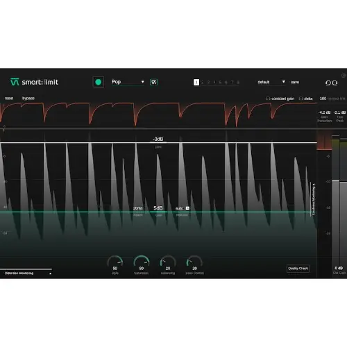This screenshot has height=347, width=347.
Task: Toggle the auto release A switch
Action: click(187, 208)
